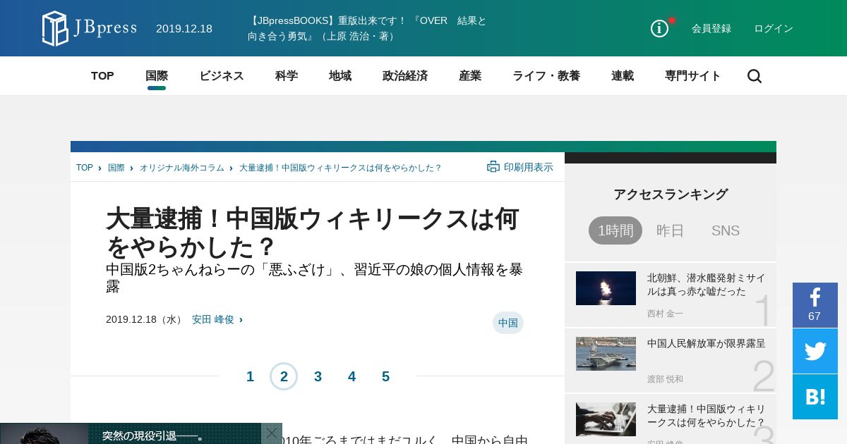This screenshot has height=444, width=847.
Task: Switch ranking to 1時間 tab
Action: click(x=615, y=230)
